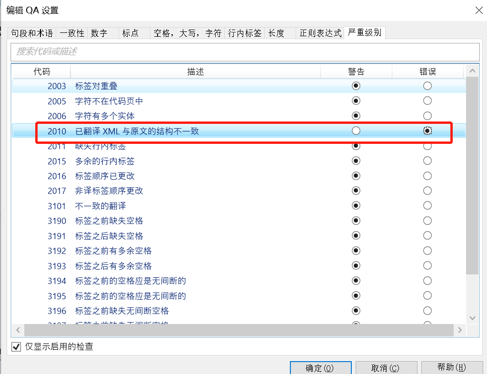Set code 3192 标签之前有多余空格 to 错误

coord(427,251)
